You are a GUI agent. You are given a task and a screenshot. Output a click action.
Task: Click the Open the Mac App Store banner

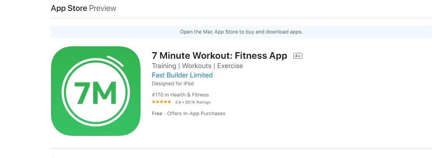tap(242, 32)
